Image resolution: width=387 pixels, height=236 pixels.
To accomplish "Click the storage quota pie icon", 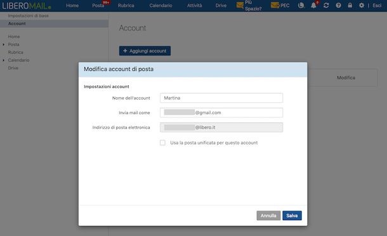I will click(301, 5).
